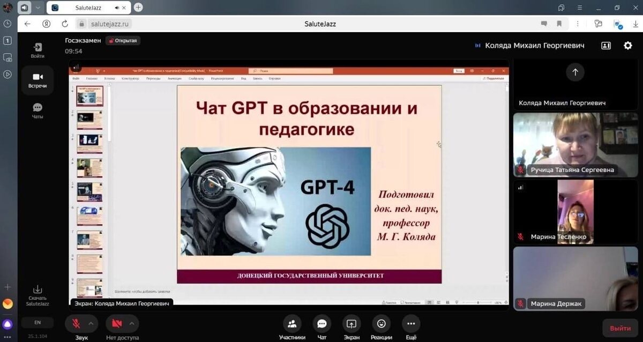Switch the EN language button
Screen dimensions: 643x342
point(38,322)
